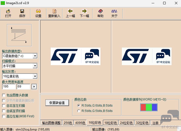The width and height of the screenshot is (181, 131).
Task: Enable 高位在前 (MSB First) checkbox
Action: point(4,116)
